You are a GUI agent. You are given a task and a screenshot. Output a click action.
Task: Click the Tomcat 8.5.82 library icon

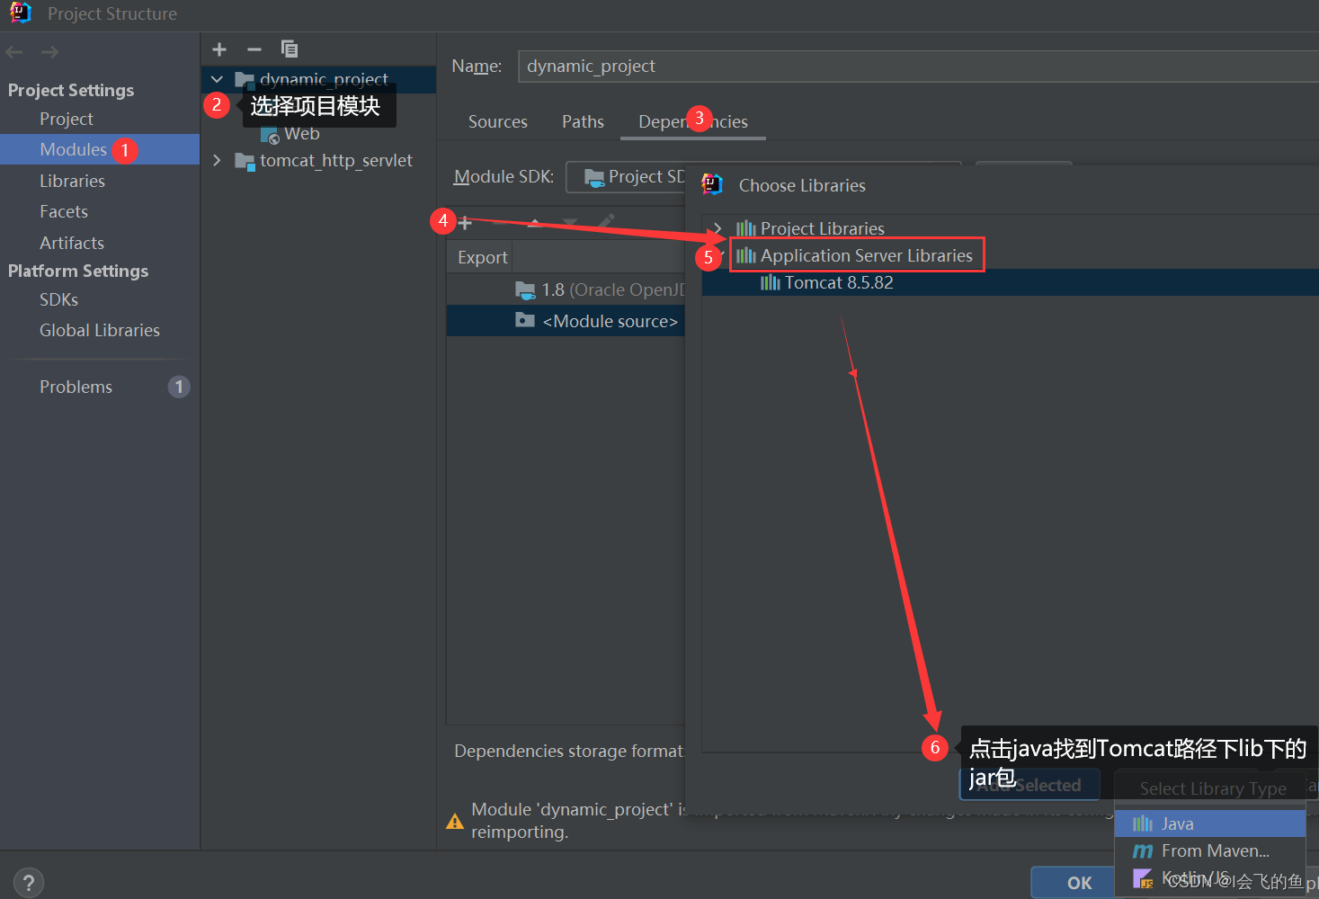click(x=771, y=282)
